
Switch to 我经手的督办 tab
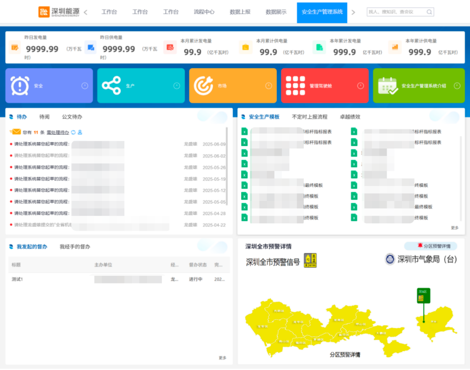(x=75, y=247)
